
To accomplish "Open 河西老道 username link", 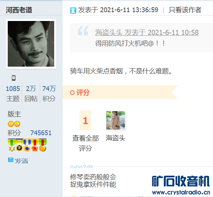I will click(x=19, y=10).
